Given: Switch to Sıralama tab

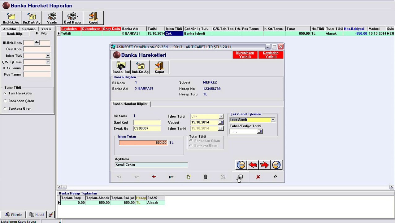Looking at the screenshot, I should [x=29, y=29].
